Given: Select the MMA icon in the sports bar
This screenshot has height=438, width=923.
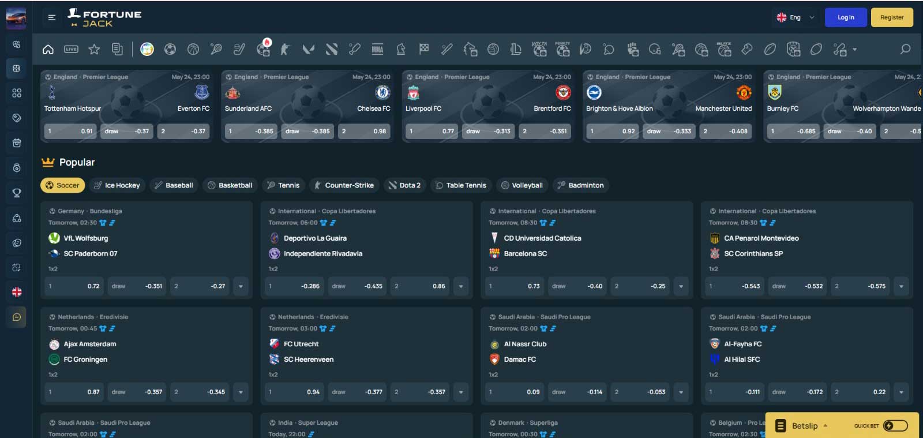Looking at the screenshot, I should pyautogui.click(x=378, y=50).
